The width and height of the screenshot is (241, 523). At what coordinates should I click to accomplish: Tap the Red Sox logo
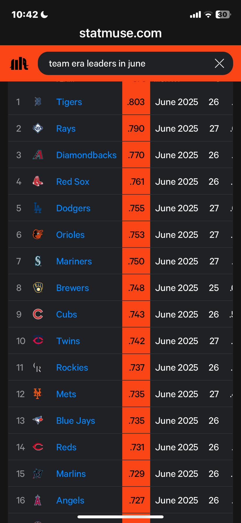tap(38, 182)
